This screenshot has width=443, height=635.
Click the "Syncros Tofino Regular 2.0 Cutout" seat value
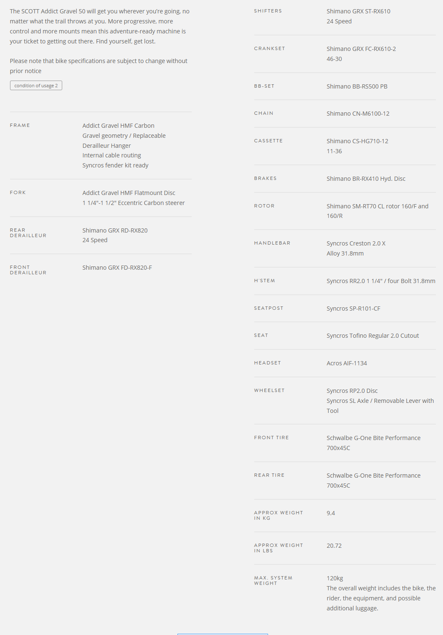click(x=372, y=336)
